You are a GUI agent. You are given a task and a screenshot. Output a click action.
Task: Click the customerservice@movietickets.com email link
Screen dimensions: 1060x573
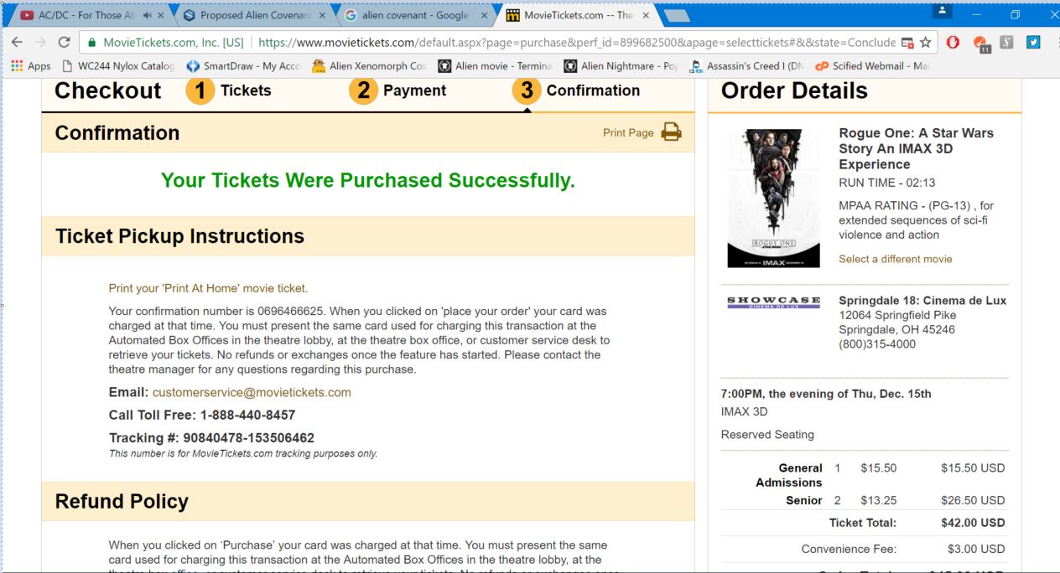252,392
